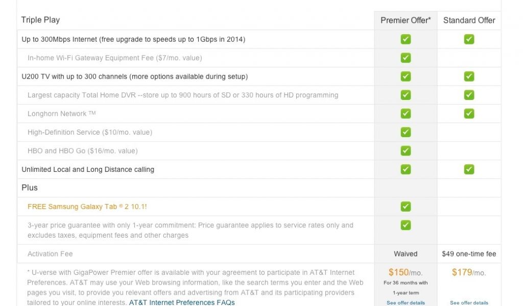Image resolution: width=523 pixels, height=306 pixels.
Task: Click Standard checkmark for Total Home DVR
Action: 469,95
